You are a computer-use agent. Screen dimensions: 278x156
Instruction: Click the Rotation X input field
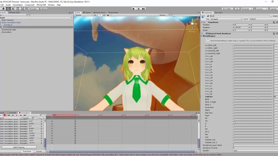(242, 27)
